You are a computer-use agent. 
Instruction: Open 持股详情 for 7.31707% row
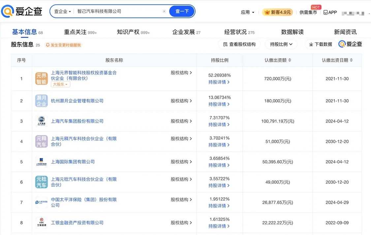219,125
